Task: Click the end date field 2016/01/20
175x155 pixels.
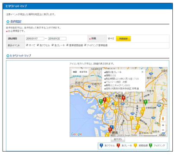Action: click(x=57, y=39)
